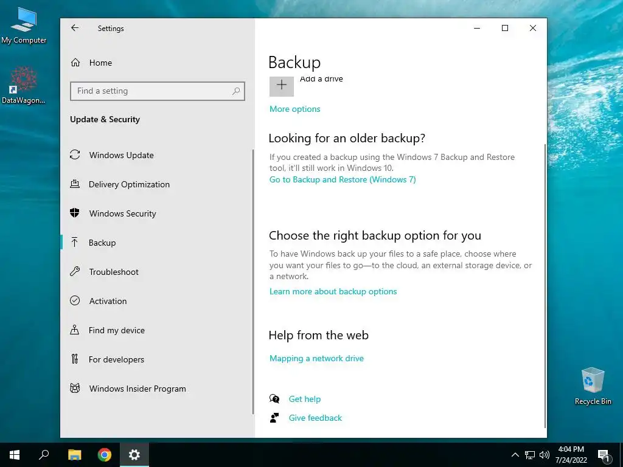Select Windows Insider Program label
The image size is (623, 467).
(137, 389)
